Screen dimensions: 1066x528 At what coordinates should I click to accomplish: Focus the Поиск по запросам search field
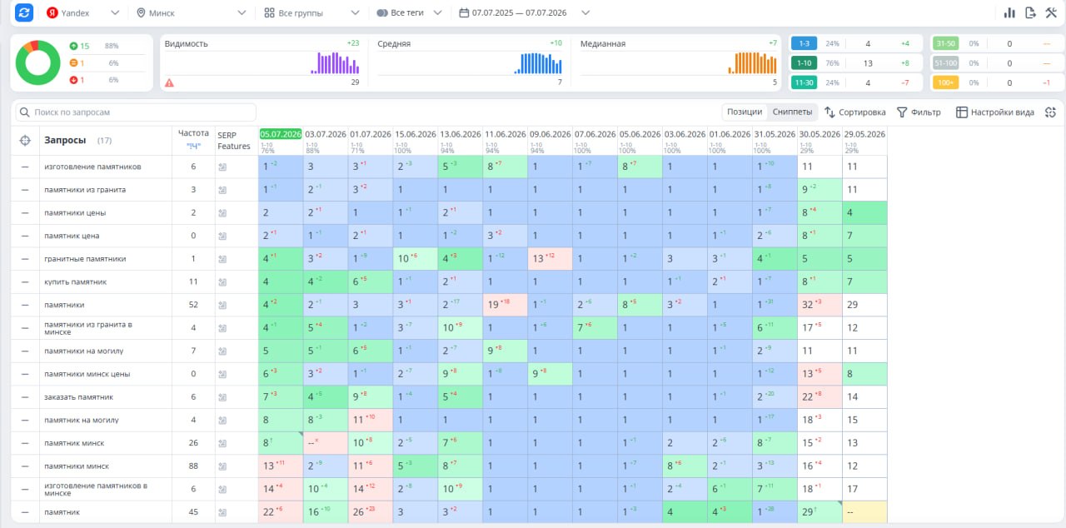(137, 112)
